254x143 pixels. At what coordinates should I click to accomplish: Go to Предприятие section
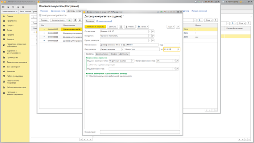[12, 21]
